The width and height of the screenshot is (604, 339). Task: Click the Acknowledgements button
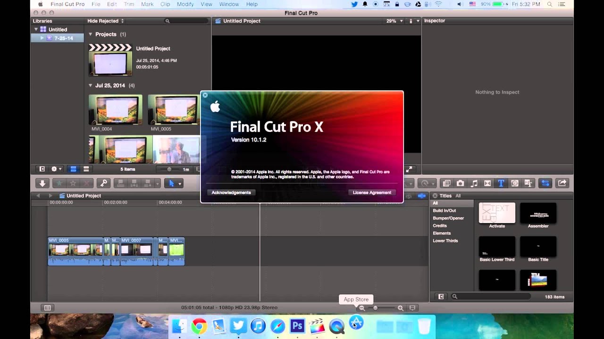point(231,193)
